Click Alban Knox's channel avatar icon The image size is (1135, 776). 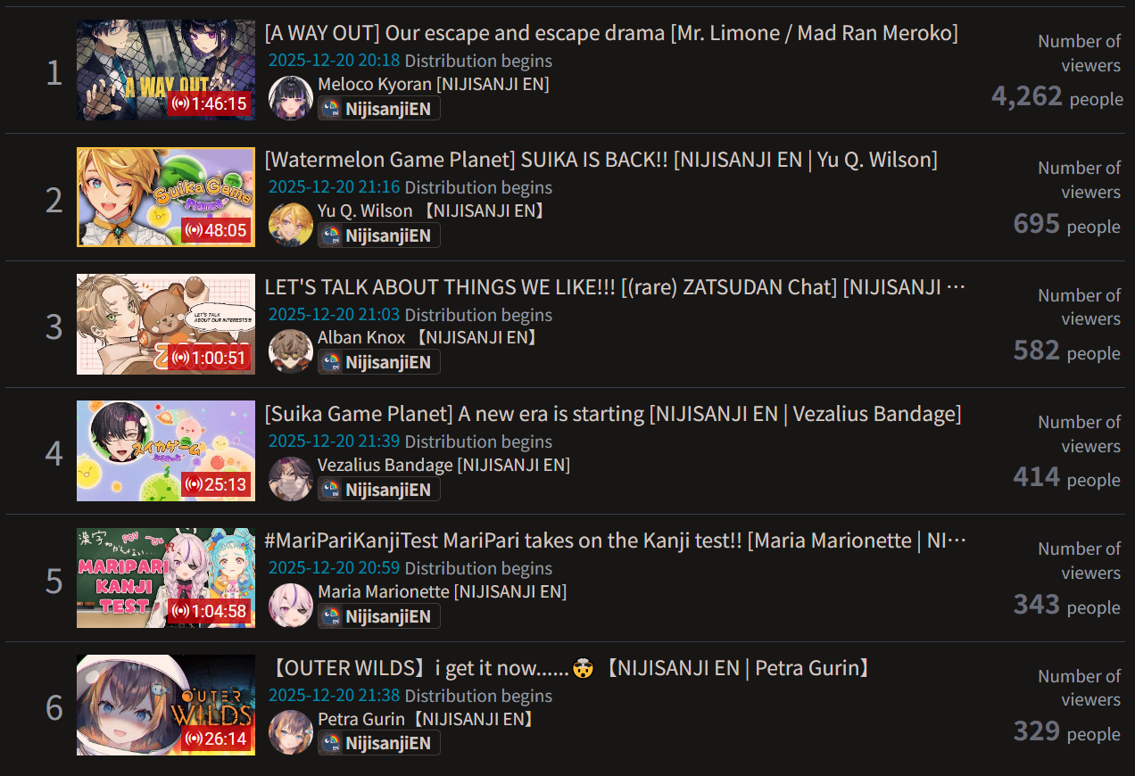click(290, 351)
